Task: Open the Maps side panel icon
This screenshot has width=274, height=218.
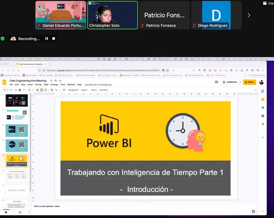Action: 263,124
